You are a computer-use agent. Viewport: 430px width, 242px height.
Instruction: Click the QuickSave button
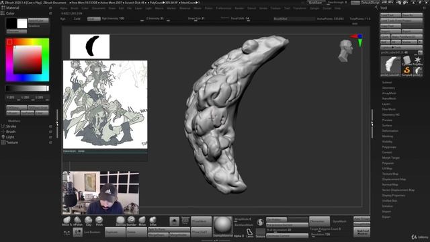coord(316,3)
